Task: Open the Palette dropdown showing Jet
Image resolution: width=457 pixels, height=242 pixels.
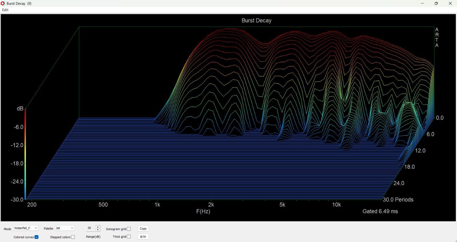Action: [x=65, y=228]
